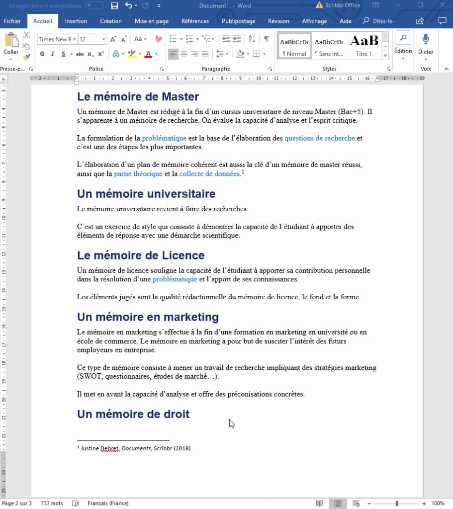Expand the font size dropdown

[104, 39]
